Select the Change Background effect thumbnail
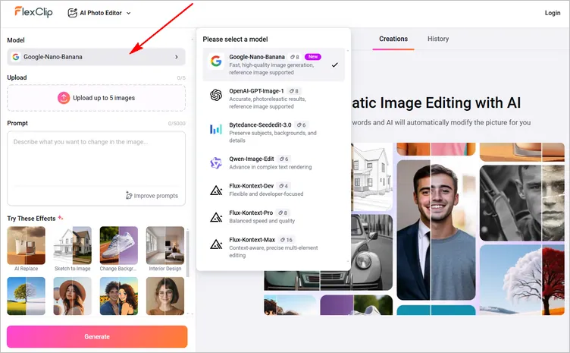This screenshot has width=570, height=353. (x=119, y=246)
